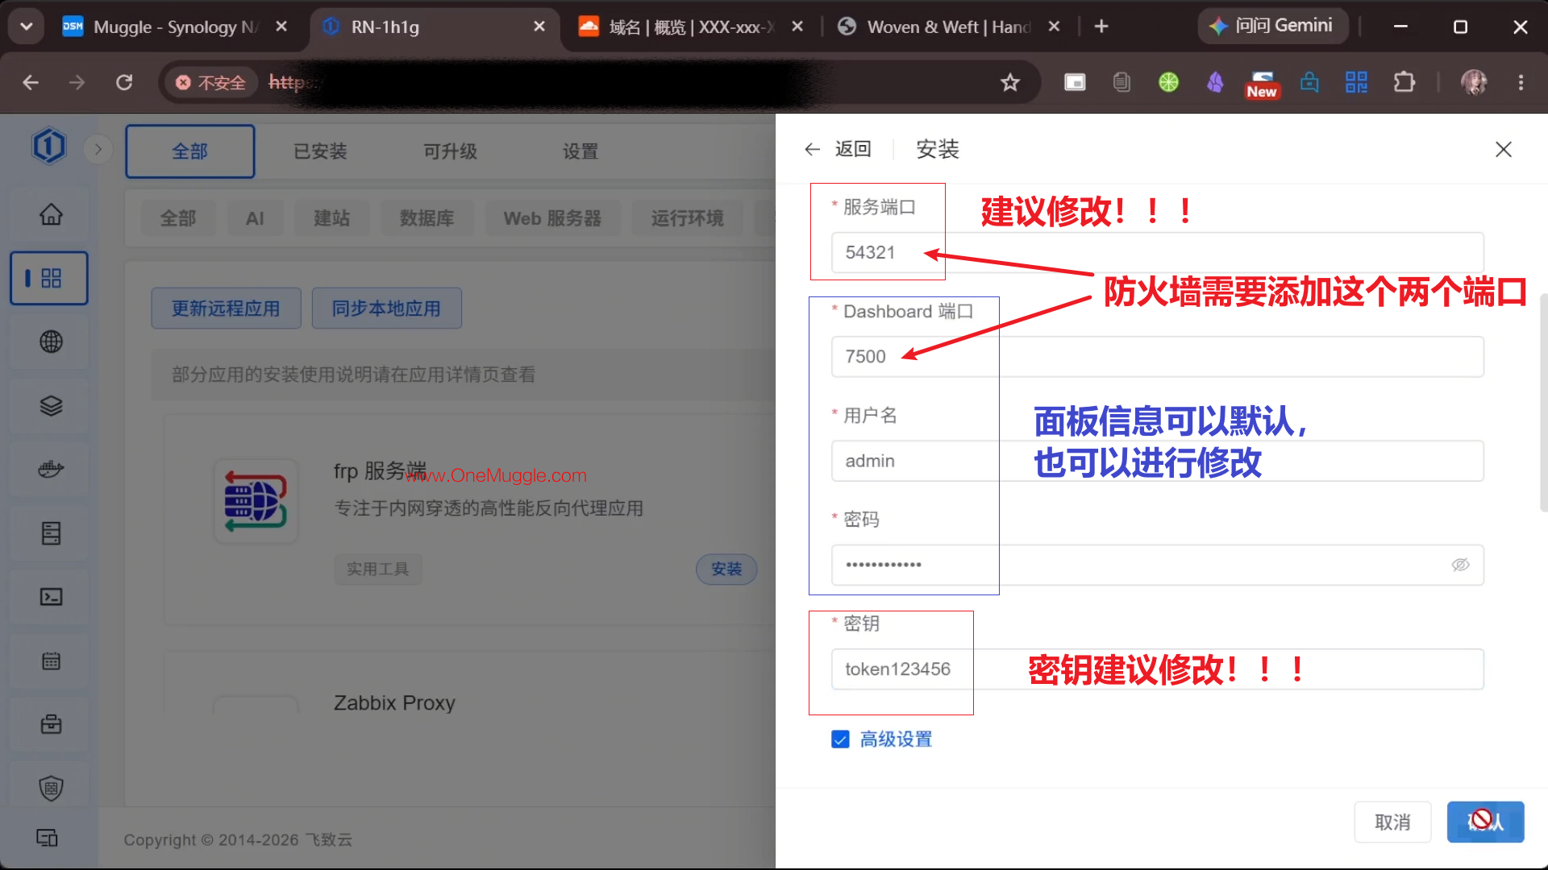The height and width of the screenshot is (870, 1548).
Task: Select the app store grid icon in sidebar
Action: pyautogui.click(x=51, y=278)
